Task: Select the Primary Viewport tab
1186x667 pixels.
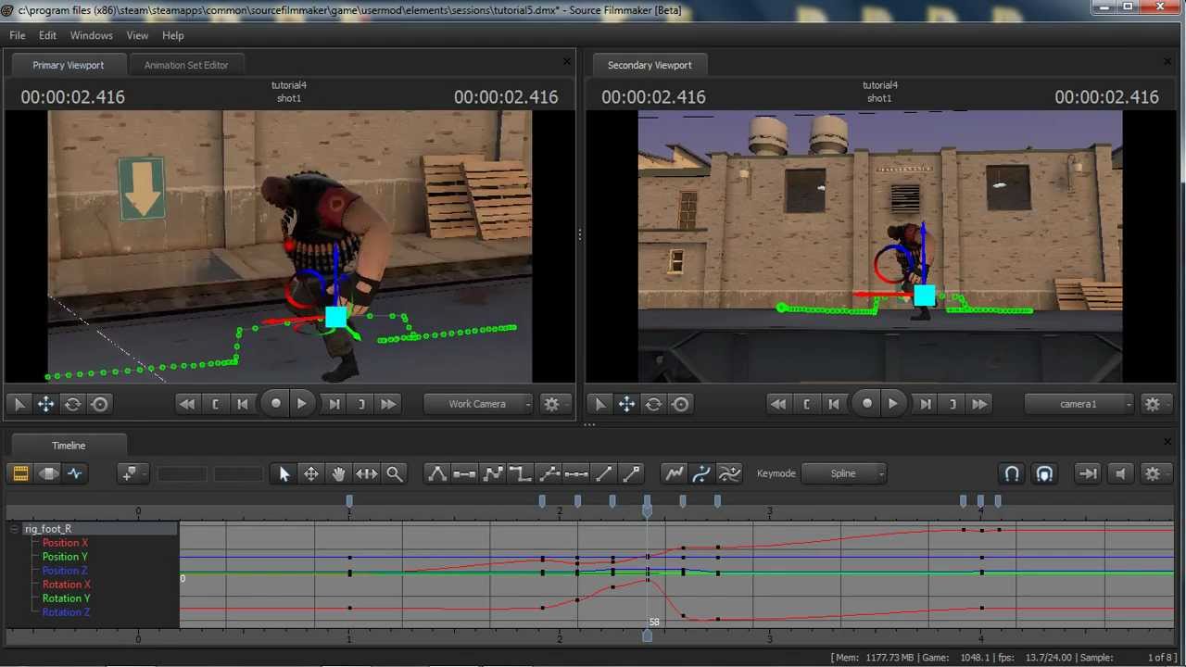Action: click(69, 65)
